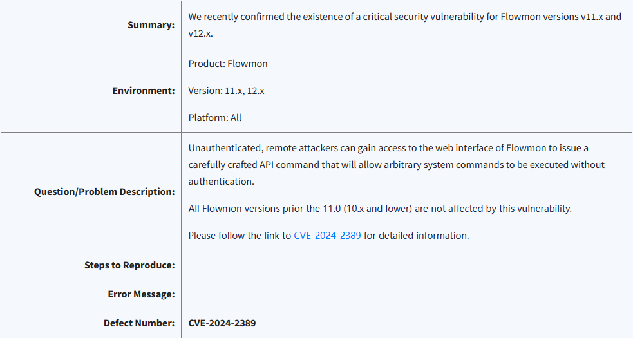Click the 'v12.x.' text in summary

pos(201,33)
